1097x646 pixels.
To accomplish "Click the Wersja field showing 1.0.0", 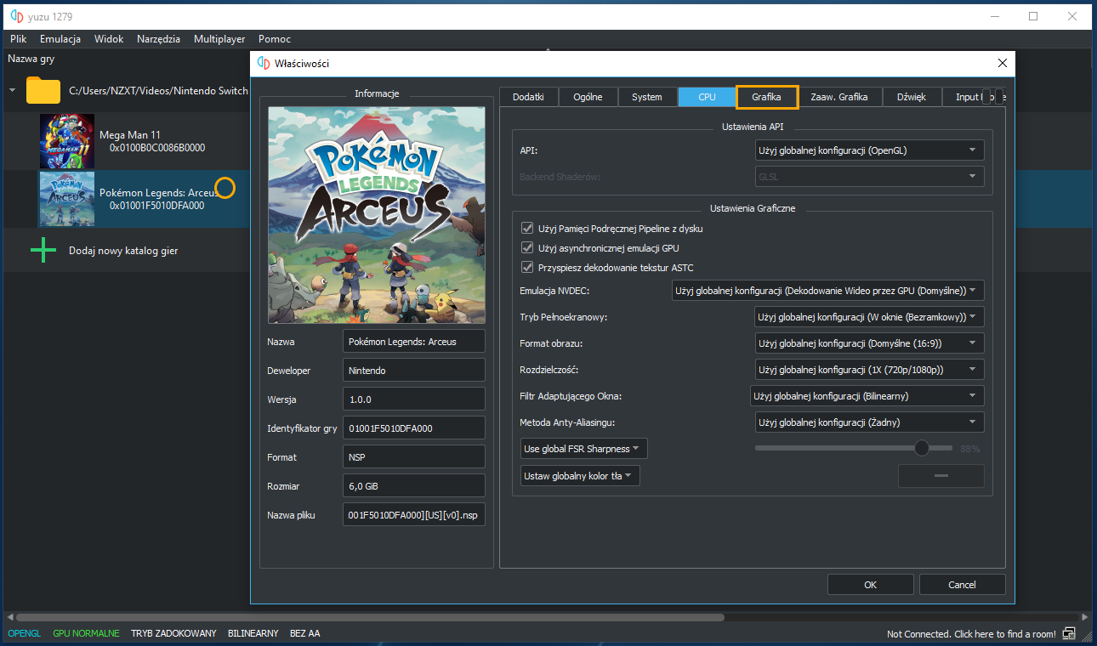I will [x=414, y=399].
